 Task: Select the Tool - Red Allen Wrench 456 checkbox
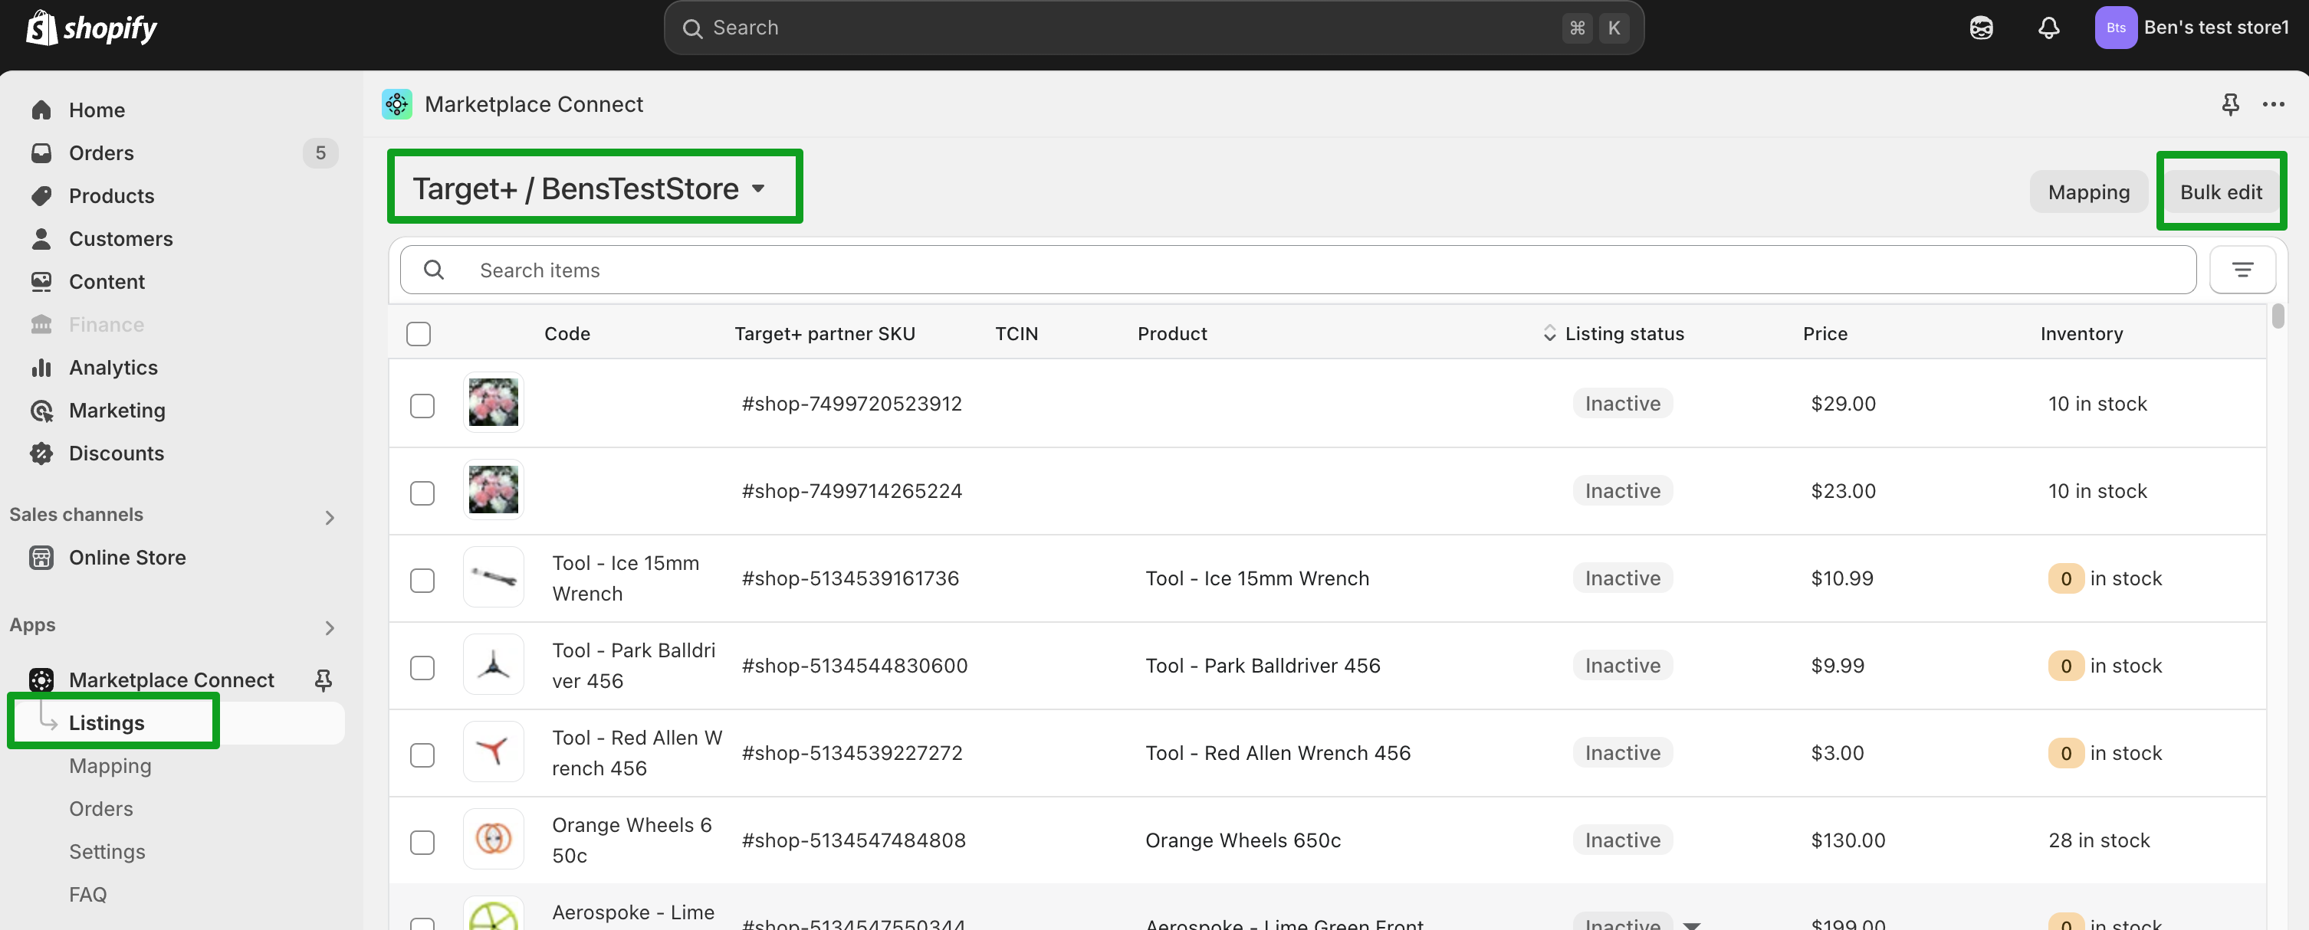click(422, 755)
